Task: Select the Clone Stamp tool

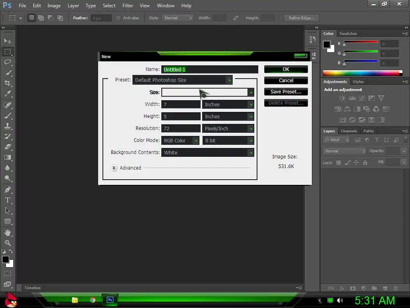Action: (x=8, y=126)
